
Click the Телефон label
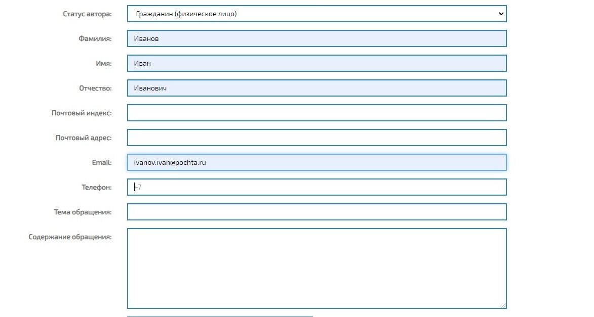tap(97, 187)
